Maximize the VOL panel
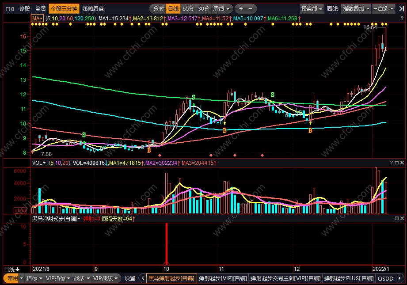 [397, 163]
